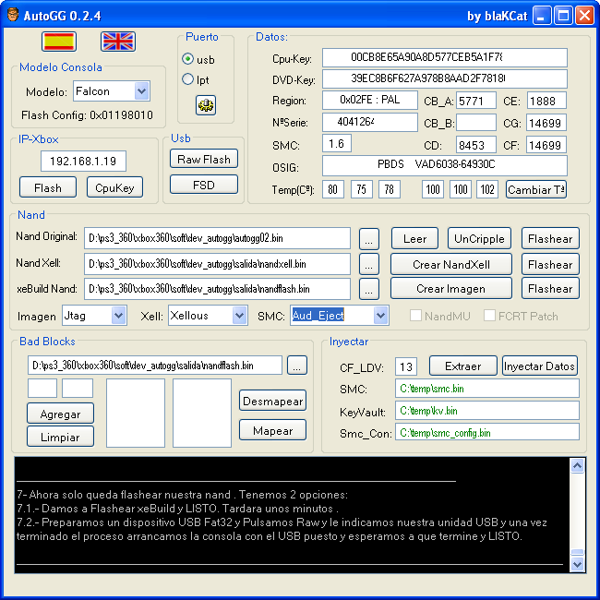600x600 pixels.
Task: Enable the FCRT Patch checkbox
Action: point(489,316)
